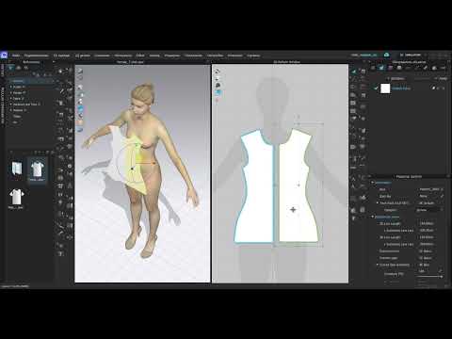Screen dimensions: 452x339
Task: Select the highlighted T-shirt thumbnail in the library
Action: click(x=37, y=169)
